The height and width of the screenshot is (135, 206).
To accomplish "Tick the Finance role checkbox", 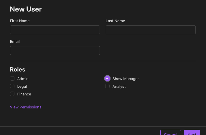I will click(12, 94).
